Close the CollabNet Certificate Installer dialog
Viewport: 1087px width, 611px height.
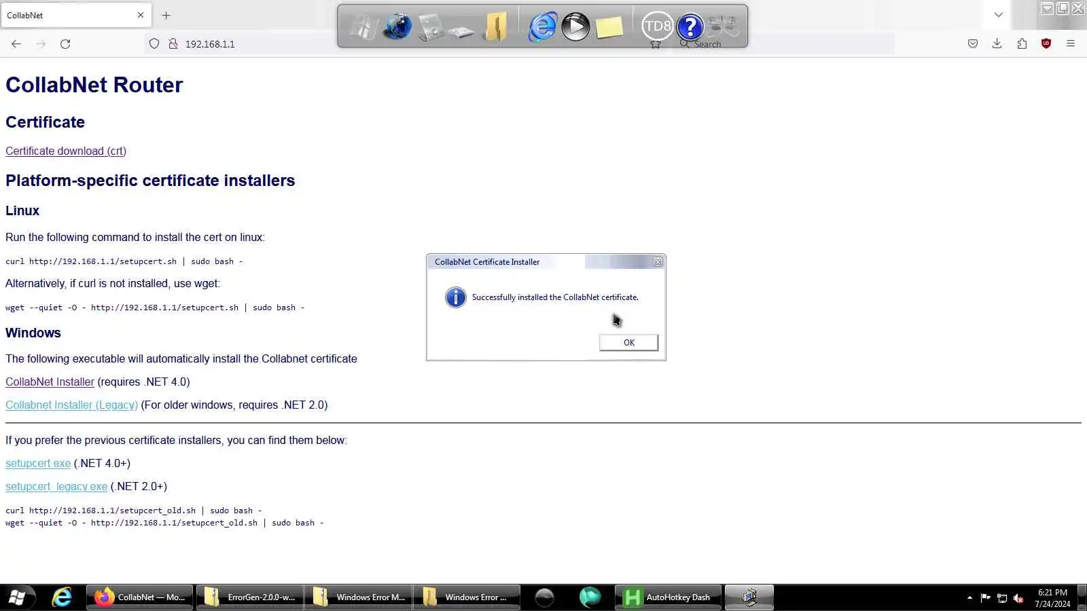pyautogui.click(x=658, y=262)
